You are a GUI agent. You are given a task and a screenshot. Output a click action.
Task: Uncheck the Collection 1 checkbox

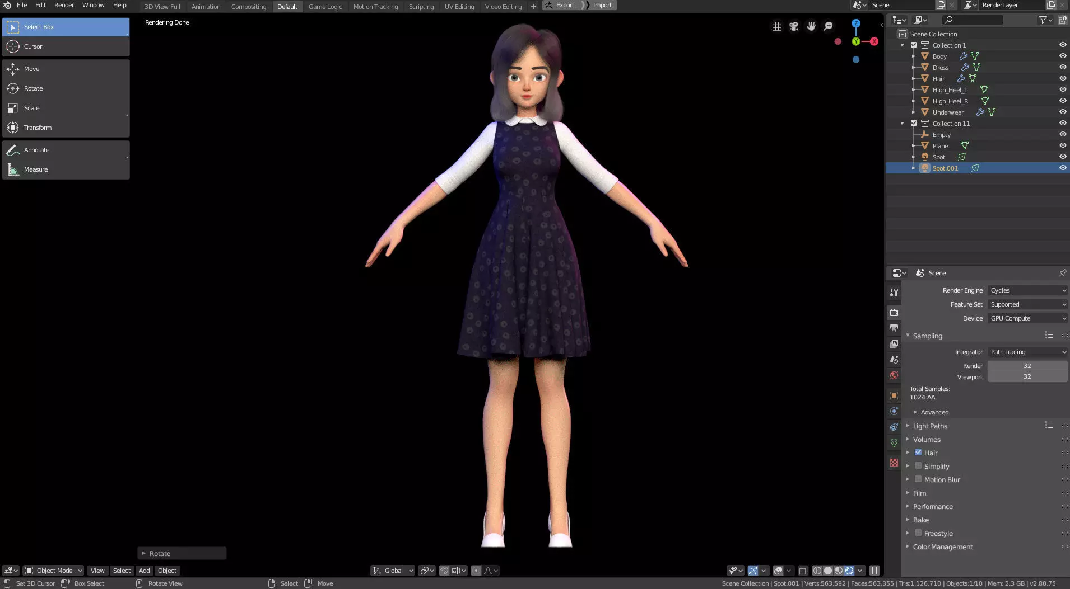914,45
